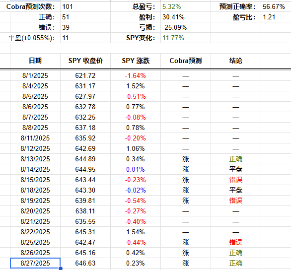Screen dimensions: 291x270
Task: Select the 盈亏比 value 1.21
Action: [x=276, y=17]
